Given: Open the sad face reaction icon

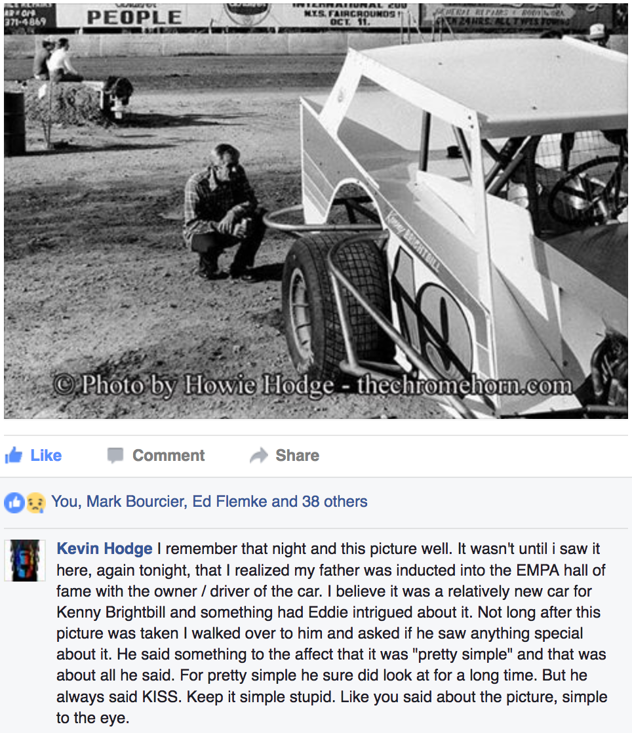Looking at the screenshot, I should 36,502.
